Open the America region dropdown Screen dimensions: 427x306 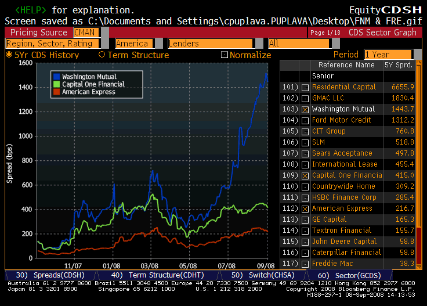(x=135, y=44)
